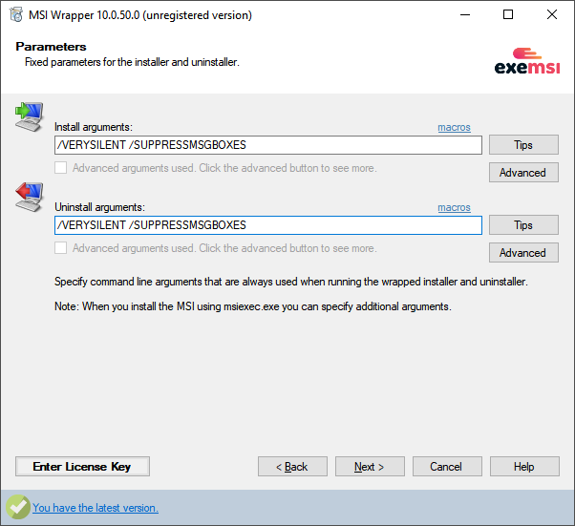Focus the Uninstall arguments text field
The width and height of the screenshot is (575, 526).
[x=268, y=225]
